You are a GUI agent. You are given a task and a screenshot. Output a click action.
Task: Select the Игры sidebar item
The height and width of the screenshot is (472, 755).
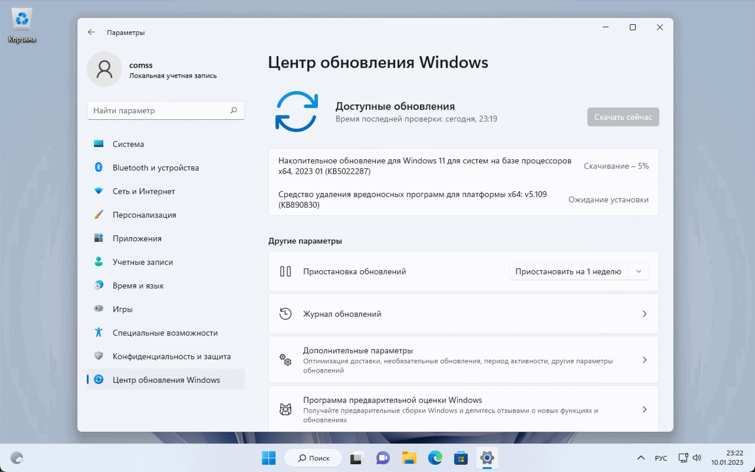tap(166, 309)
